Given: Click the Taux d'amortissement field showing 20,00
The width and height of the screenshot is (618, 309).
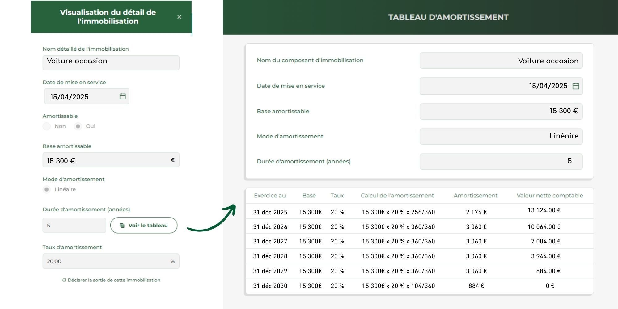Looking at the screenshot, I should (x=111, y=261).
